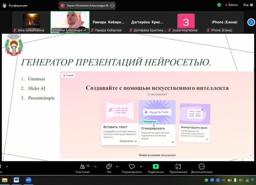Viewport: 256px width, 185px height.
Task: Click Продолжить link on Вставить текст card
Action: pos(128,141)
